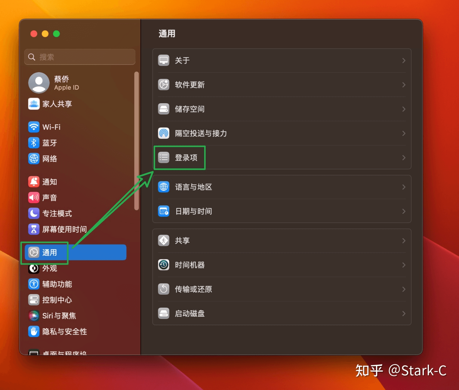The width and height of the screenshot is (459, 390).
Task: Select 辅助功能 label in the sidebar
Action: tap(57, 284)
